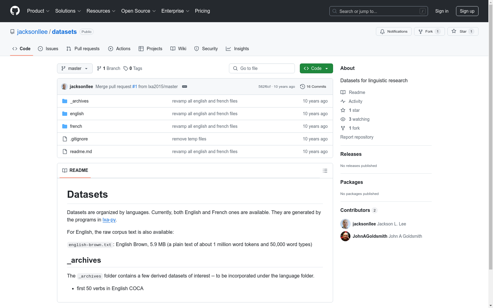This screenshot has height=308, width=493.
Task: Click the Search or jump to field
Action: (x=379, y=11)
